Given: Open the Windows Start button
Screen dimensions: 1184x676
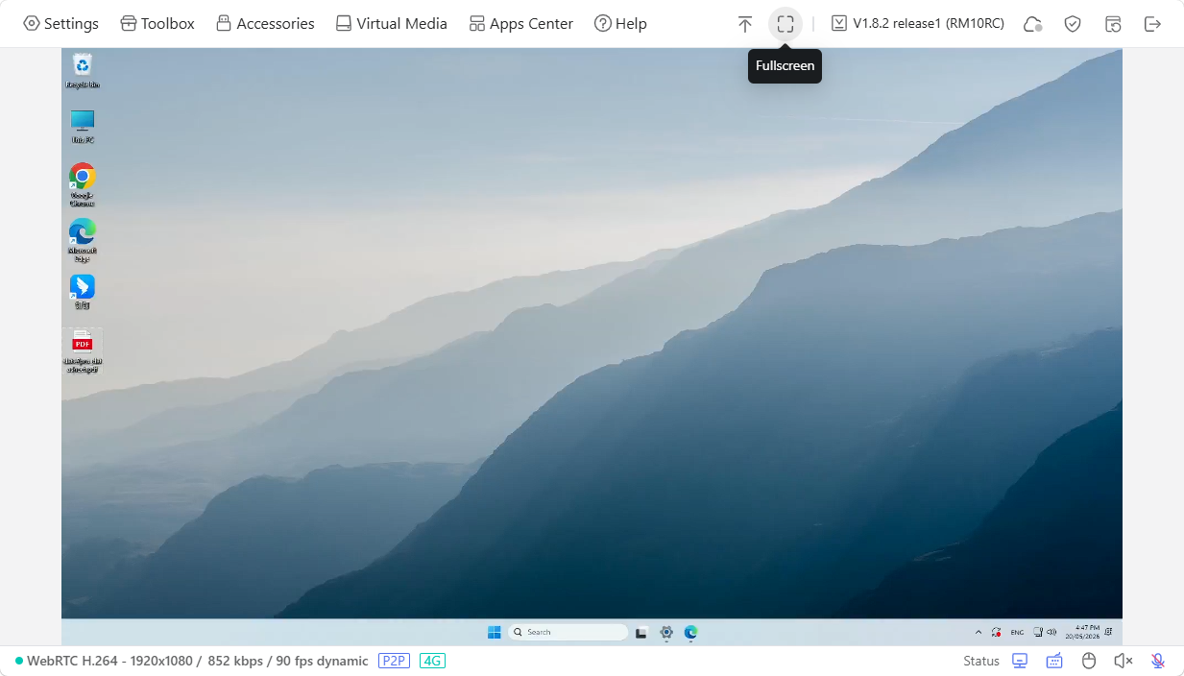Looking at the screenshot, I should tap(494, 632).
